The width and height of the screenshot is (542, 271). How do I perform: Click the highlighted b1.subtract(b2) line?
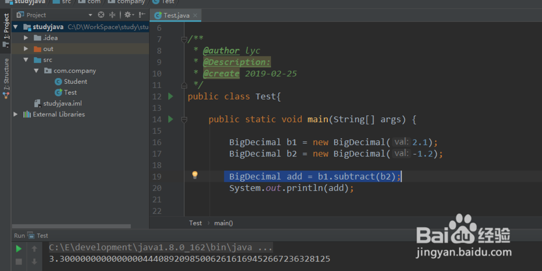[313, 176]
